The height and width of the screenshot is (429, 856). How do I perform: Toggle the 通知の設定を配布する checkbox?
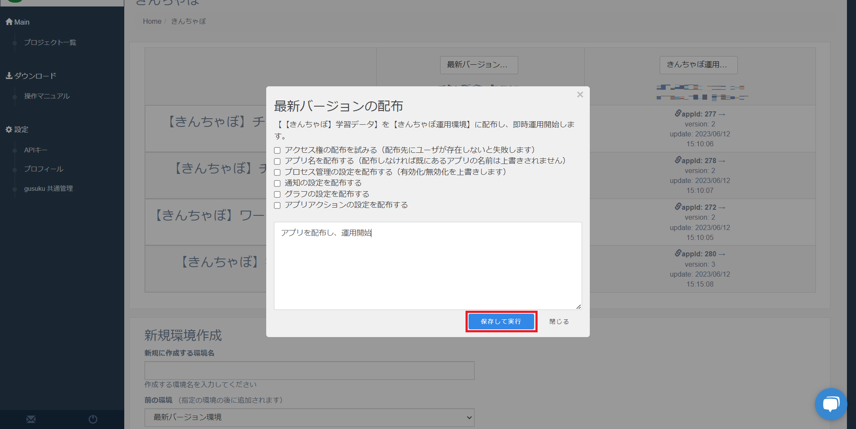coord(277,183)
